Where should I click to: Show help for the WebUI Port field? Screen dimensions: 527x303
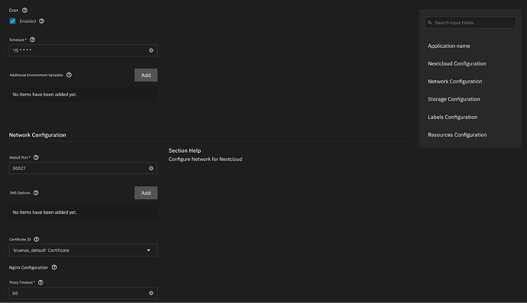36,157
